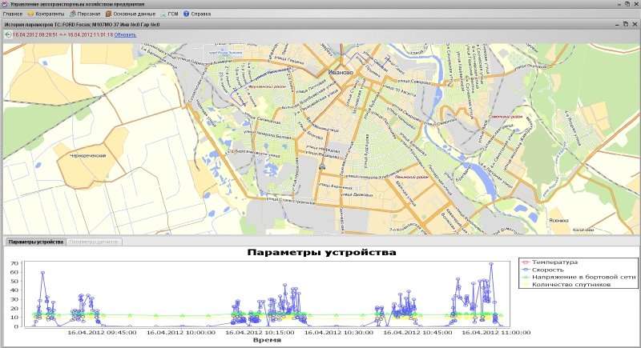Click the blue Справка help icon
Screen dimensions: 641x348
[x=186, y=14]
